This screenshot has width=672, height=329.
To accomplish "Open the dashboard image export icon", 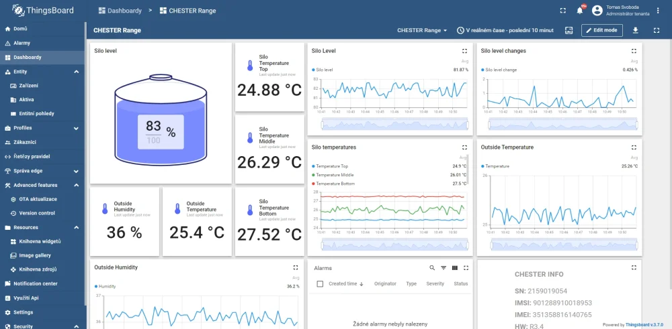I will point(569,30).
